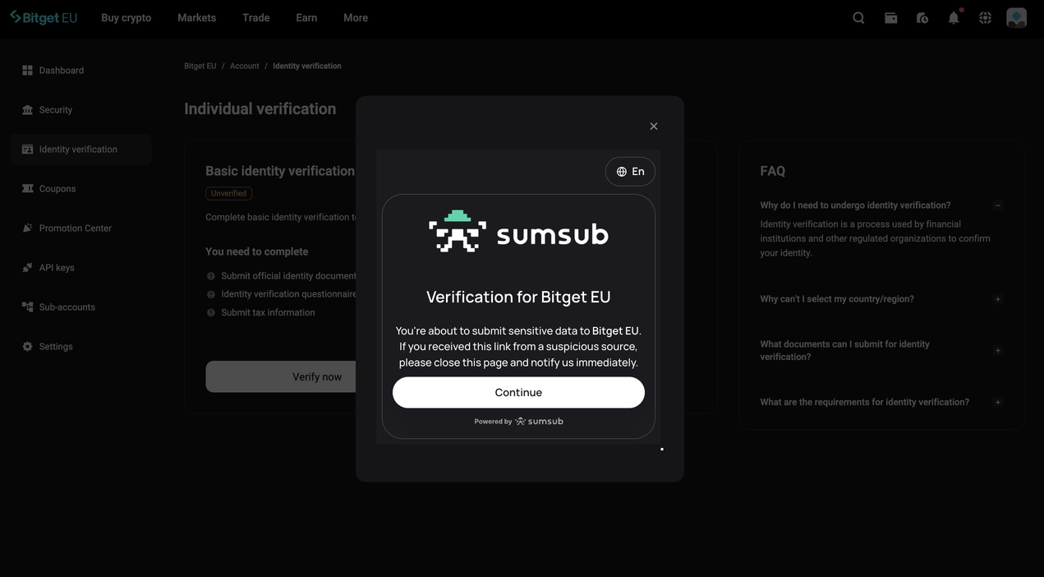1044x577 pixels.
Task: Open the notifications bell
Action: tap(954, 17)
